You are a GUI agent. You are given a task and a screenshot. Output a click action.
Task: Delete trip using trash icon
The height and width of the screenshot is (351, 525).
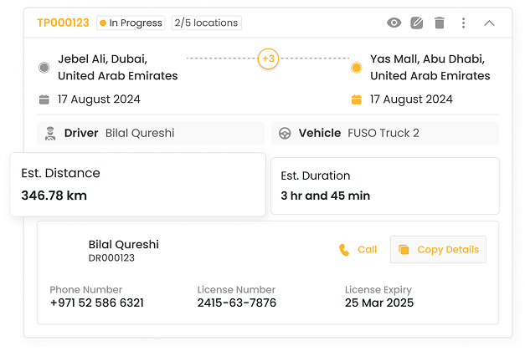(x=440, y=23)
